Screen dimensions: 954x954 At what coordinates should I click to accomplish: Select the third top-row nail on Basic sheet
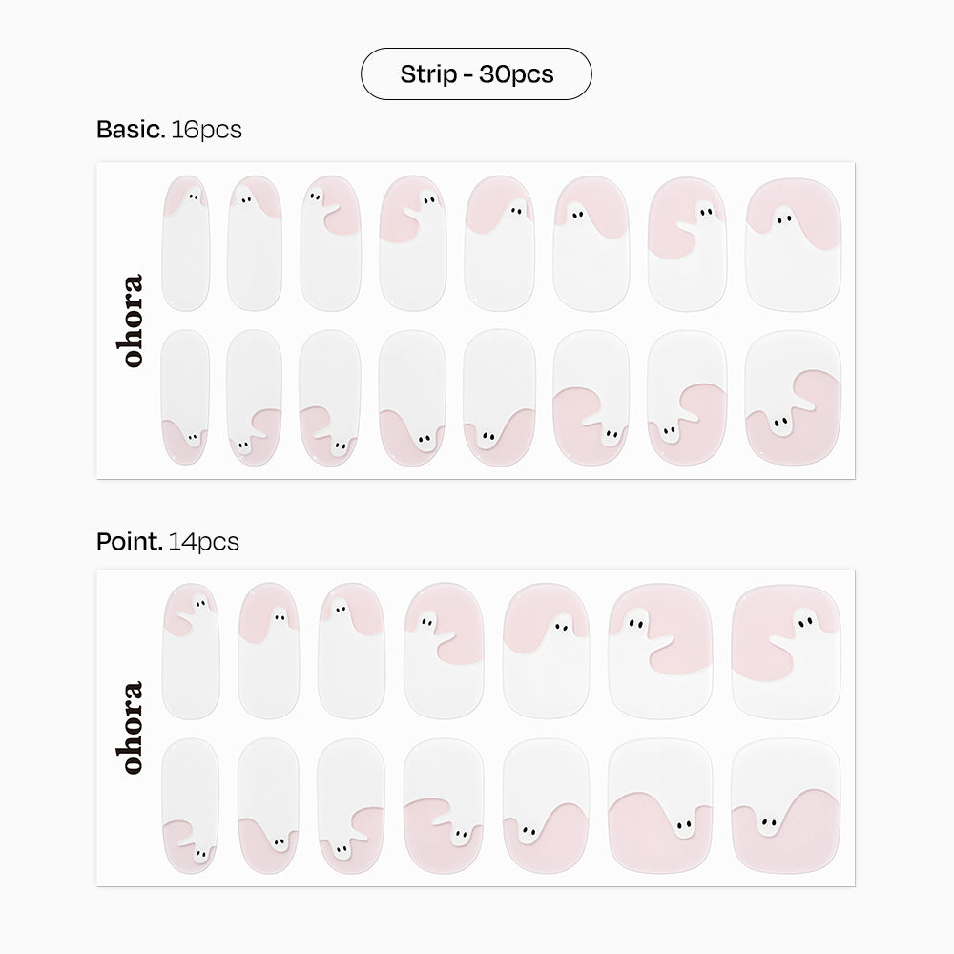(327, 242)
